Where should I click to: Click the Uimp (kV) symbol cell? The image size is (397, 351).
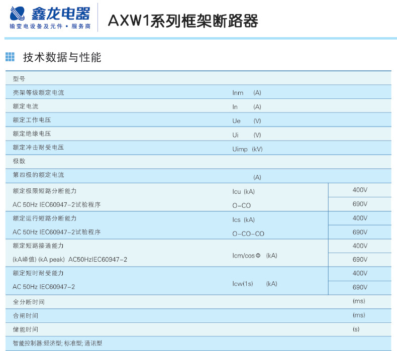[247, 149]
